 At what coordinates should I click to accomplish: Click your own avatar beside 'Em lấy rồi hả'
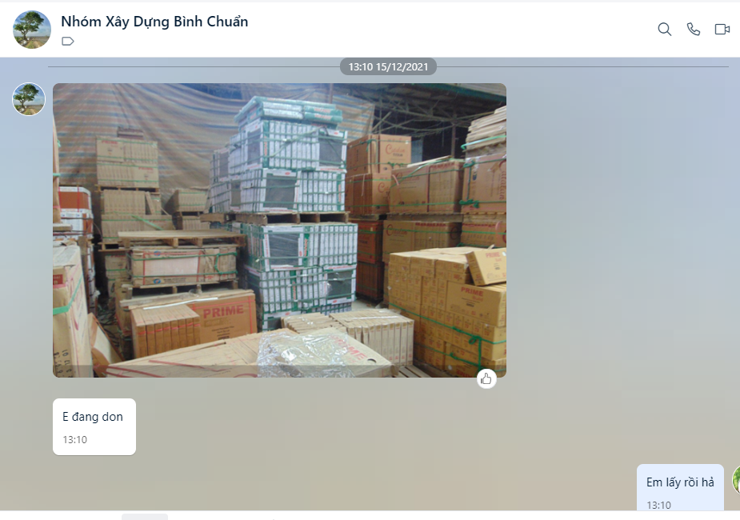[736, 480]
